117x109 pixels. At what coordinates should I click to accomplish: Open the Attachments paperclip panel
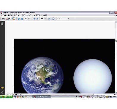[2, 92]
